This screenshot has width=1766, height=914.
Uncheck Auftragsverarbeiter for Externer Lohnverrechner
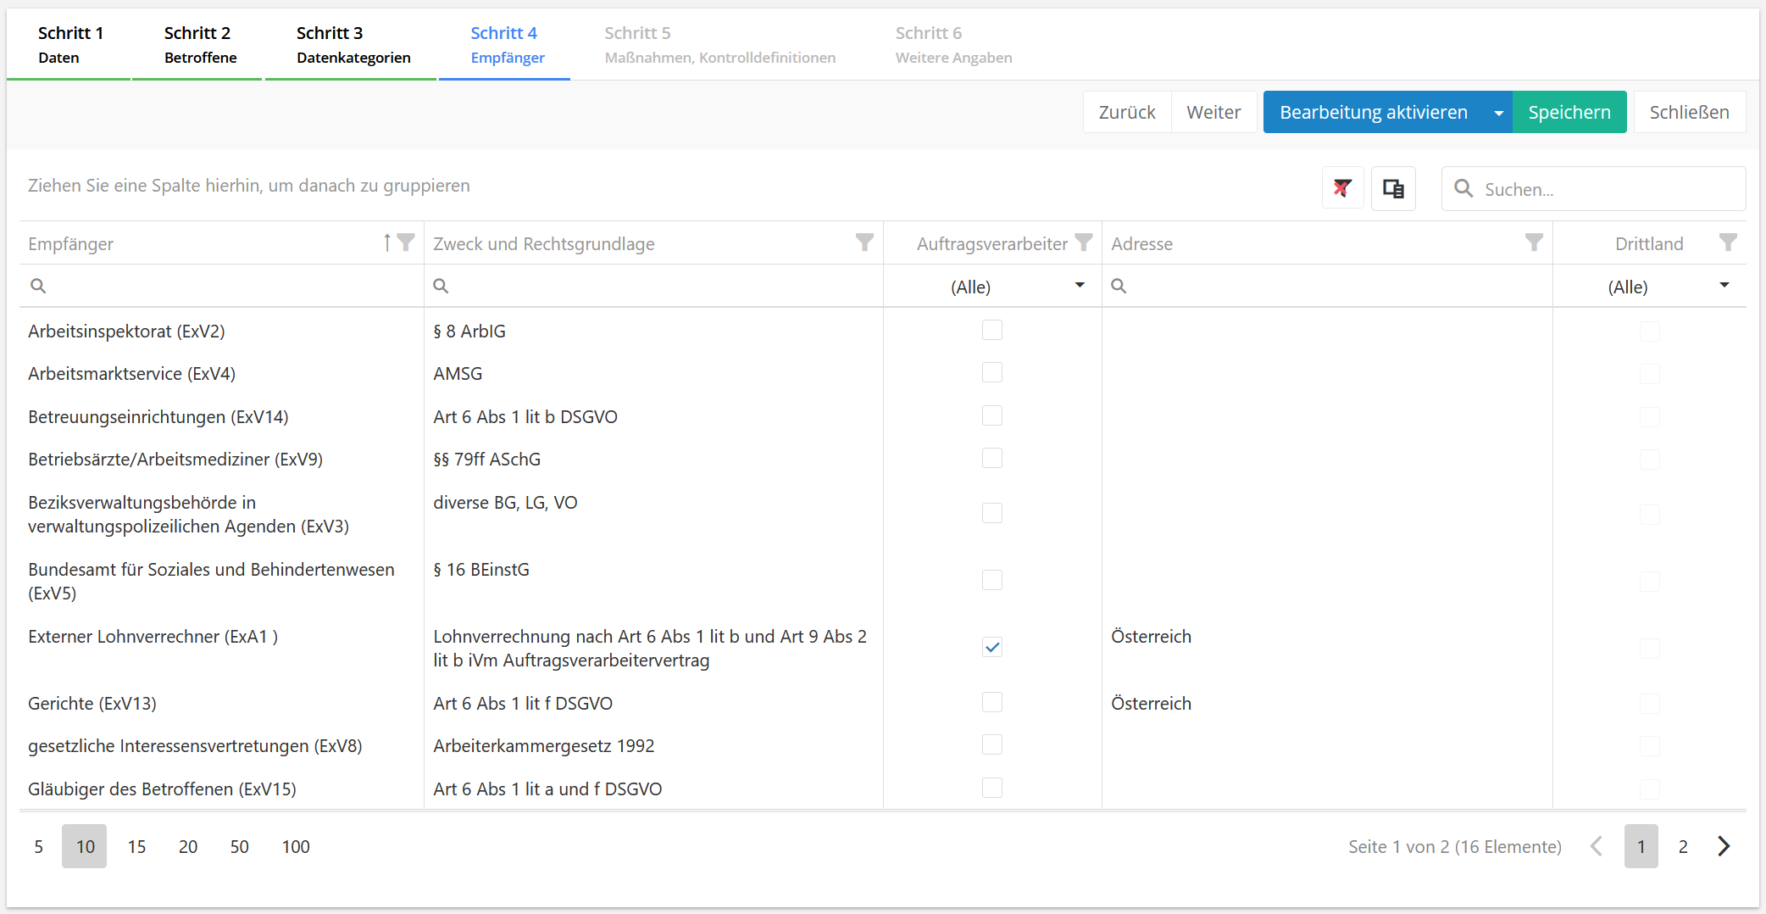tap(991, 648)
